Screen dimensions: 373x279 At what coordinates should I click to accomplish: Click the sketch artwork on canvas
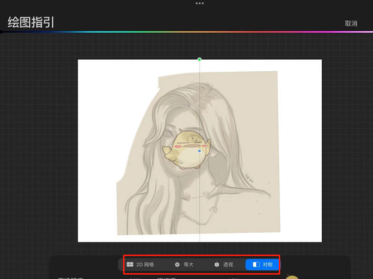pyautogui.click(x=198, y=153)
